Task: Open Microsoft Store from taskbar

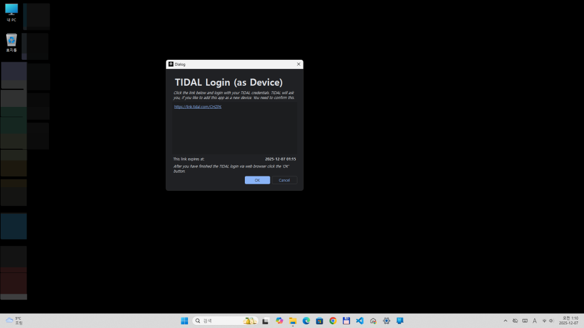Action: [x=320, y=321]
